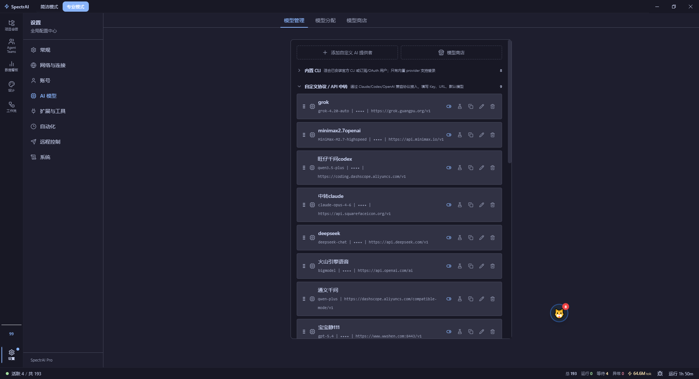
Task: Edit the 通义千问 provider
Action: coord(482,299)
